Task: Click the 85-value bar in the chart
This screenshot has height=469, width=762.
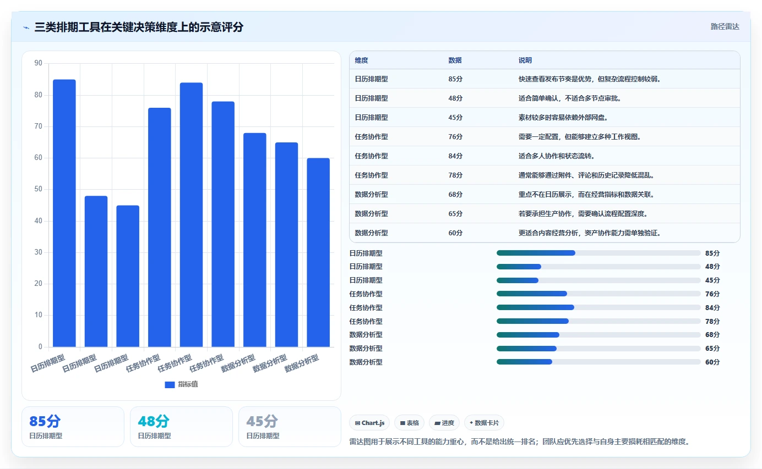Action: pyautogui.click(x=64, y=213)
